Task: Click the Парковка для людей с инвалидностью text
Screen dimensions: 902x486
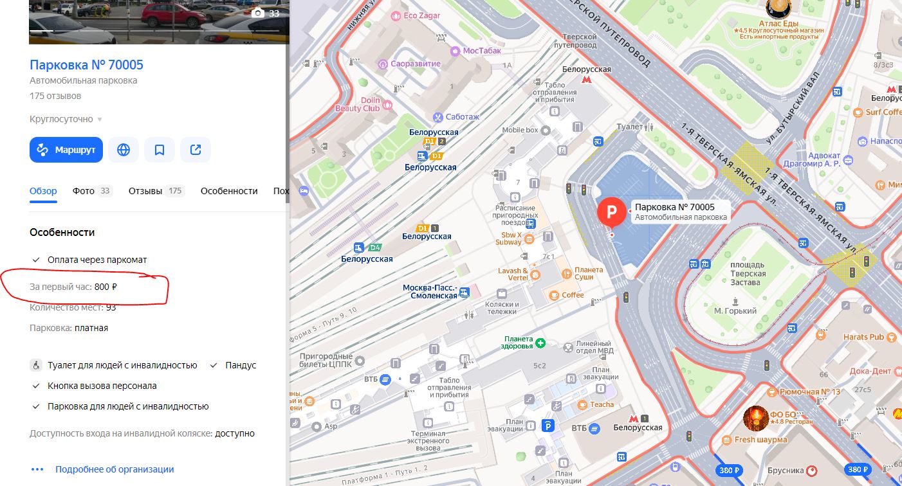Action: click(128, 406)
